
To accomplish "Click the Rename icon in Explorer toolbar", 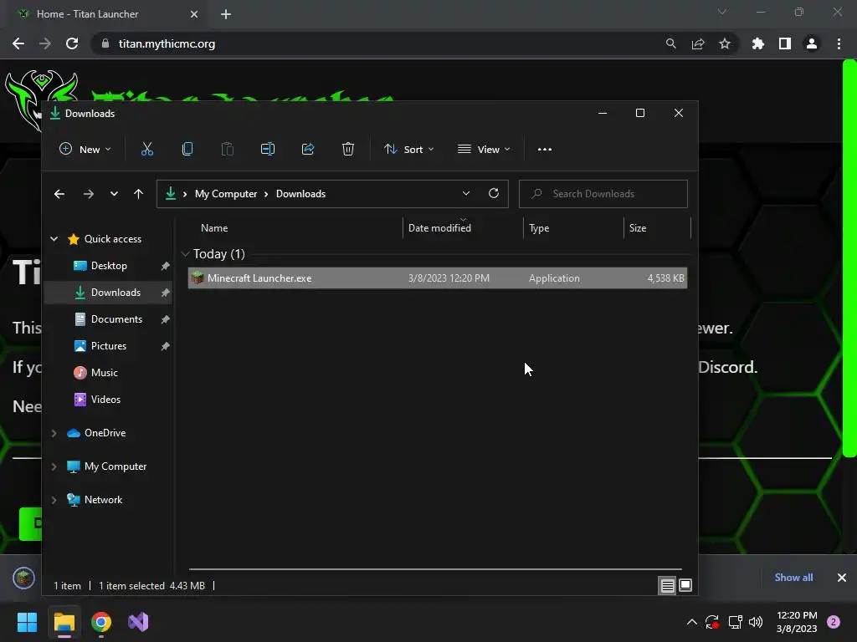I will 267,149.
